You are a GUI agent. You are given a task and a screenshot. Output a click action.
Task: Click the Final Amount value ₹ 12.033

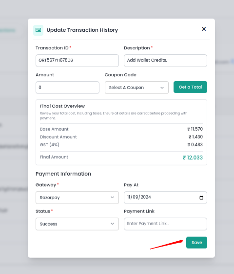tap(193, 158)
